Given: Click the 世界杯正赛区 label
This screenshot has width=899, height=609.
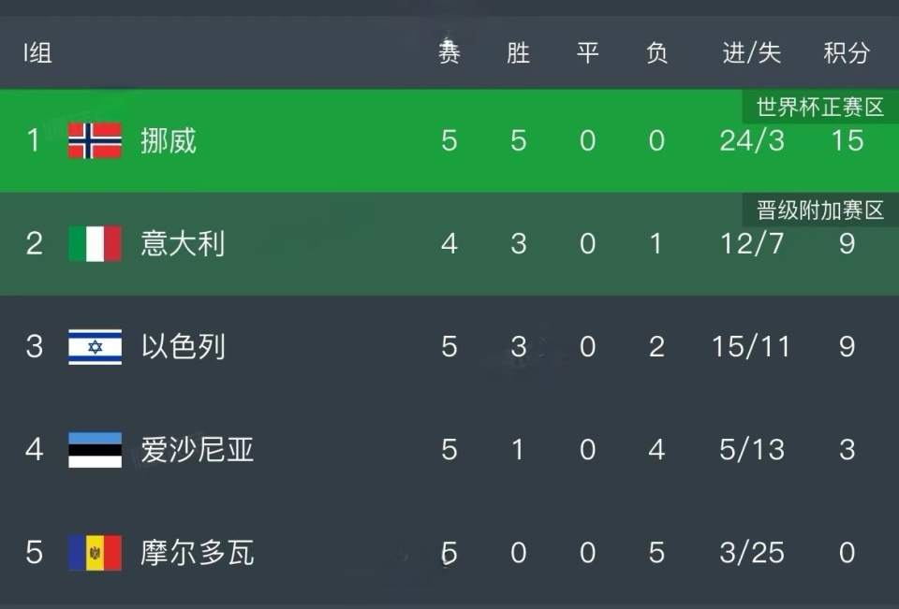Looking at the screenshot, I should 820,108.
